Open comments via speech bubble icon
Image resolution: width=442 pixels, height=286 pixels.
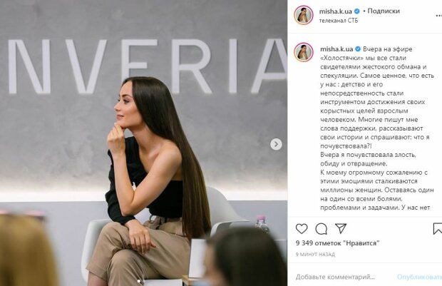[321, 229]
